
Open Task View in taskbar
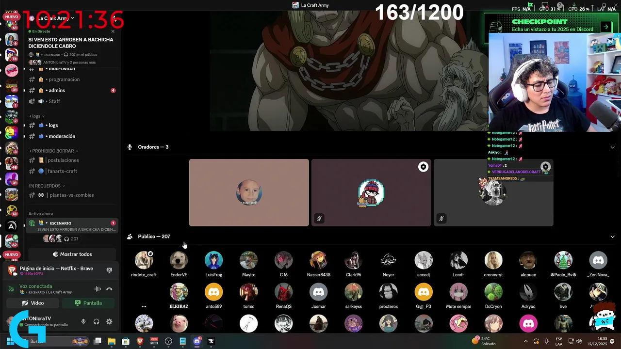point(97,341)
